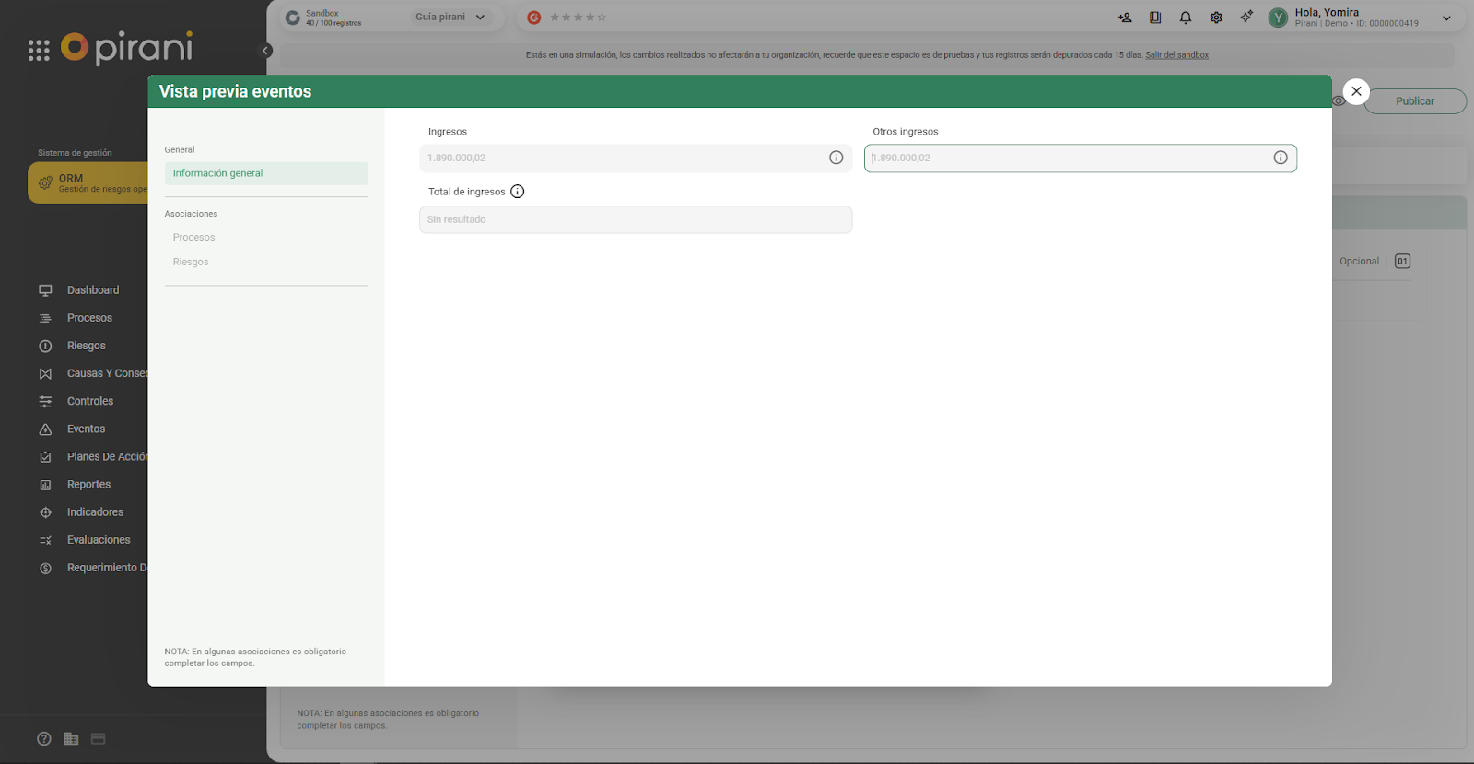Click the AI sparkle icon
This screenshot has width=1474, height=764.
[x=1246, y=17]
